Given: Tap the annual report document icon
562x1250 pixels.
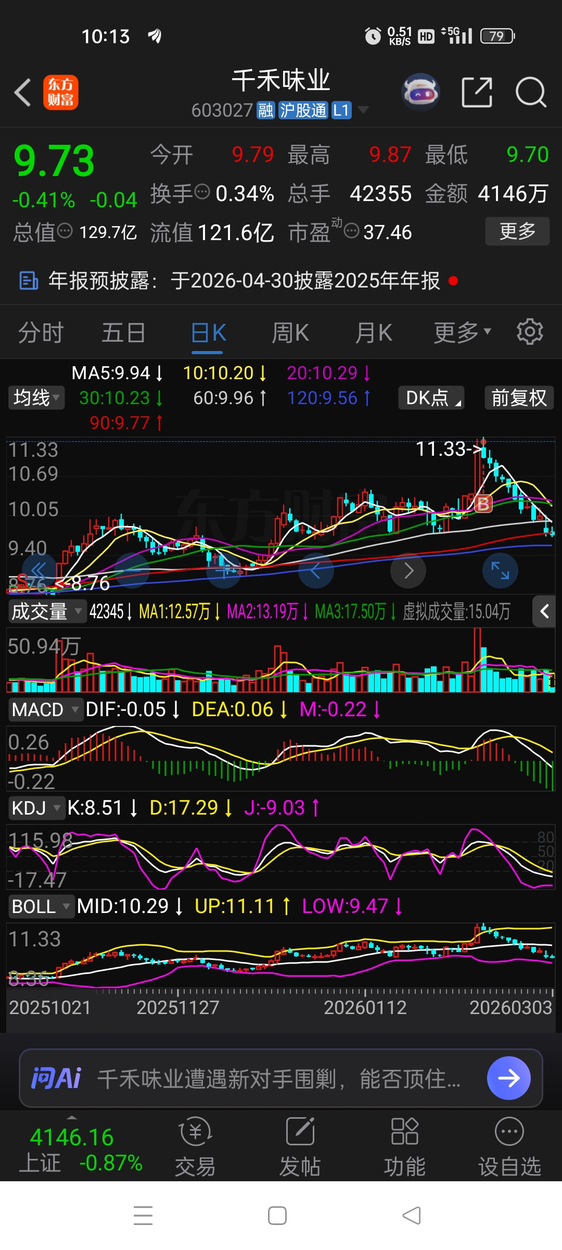Looking at the screenshot, I should [x=29, y=280].
